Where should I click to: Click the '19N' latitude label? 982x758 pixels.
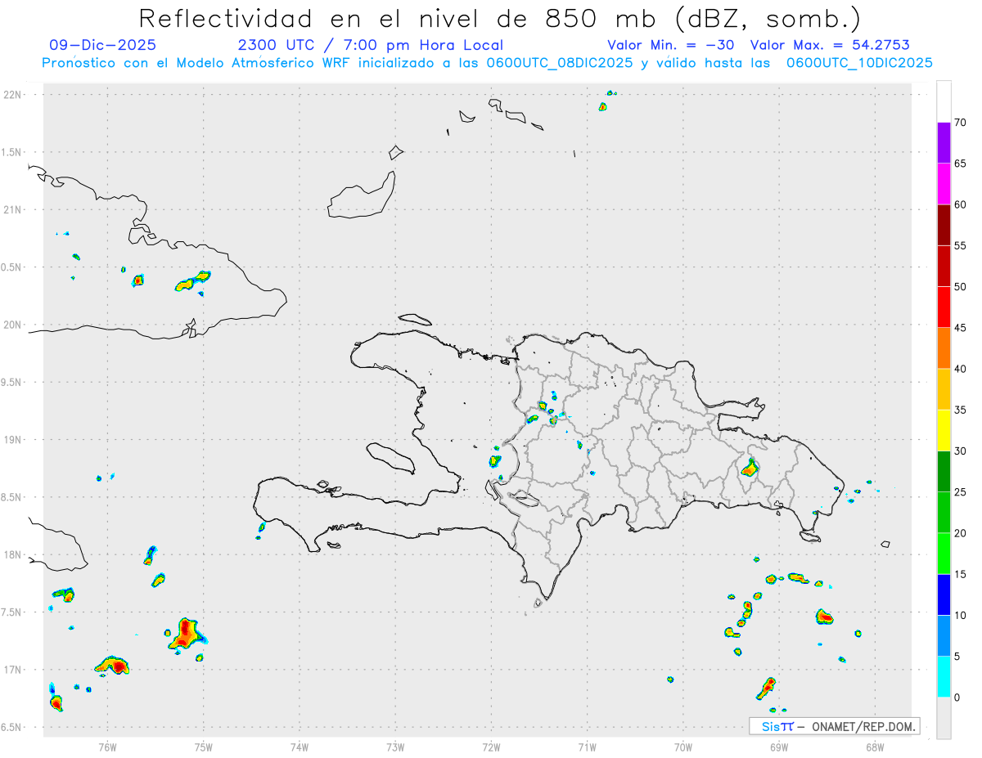[x=14, y=440]
